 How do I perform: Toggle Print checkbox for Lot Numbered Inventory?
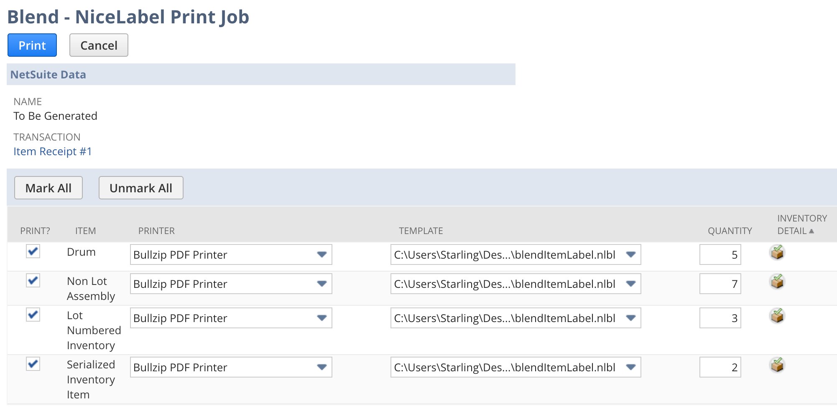pos(33,315)
